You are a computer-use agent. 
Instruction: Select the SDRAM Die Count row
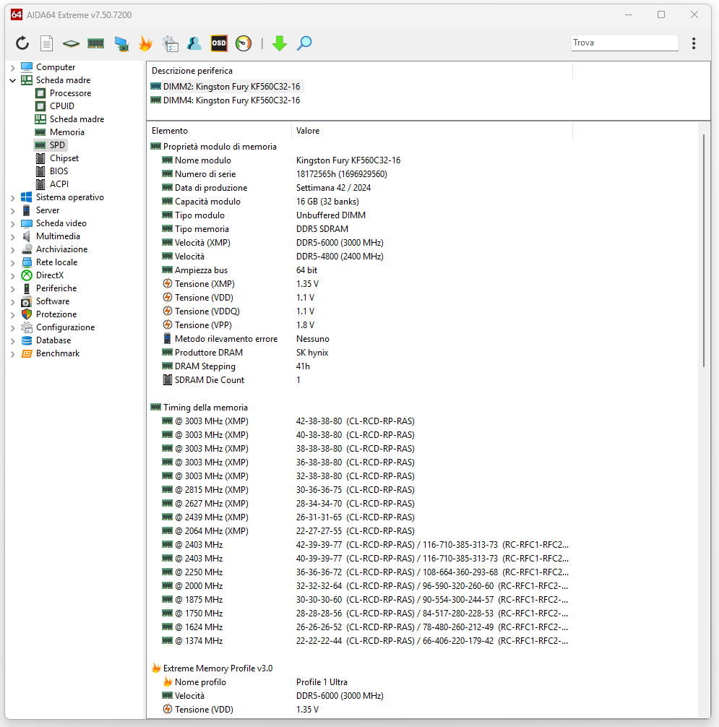(360, 379)
